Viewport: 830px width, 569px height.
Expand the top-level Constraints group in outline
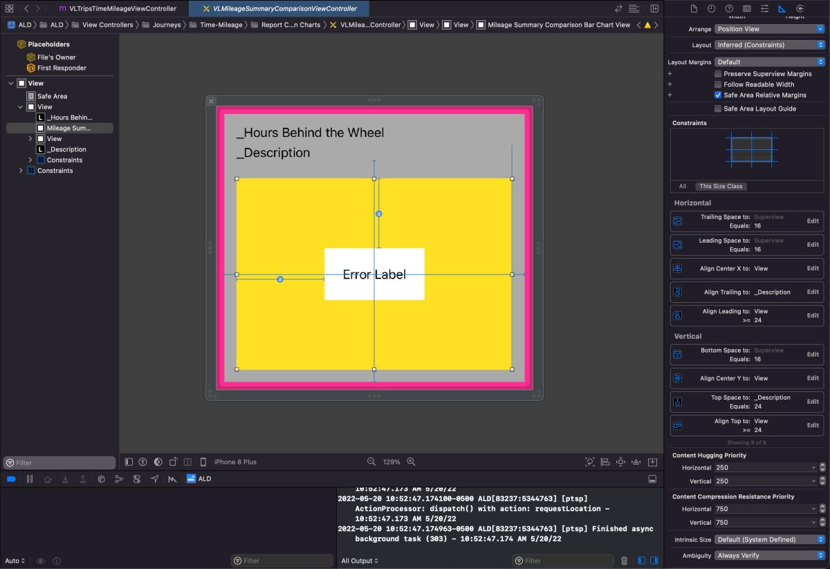[21, 170]
